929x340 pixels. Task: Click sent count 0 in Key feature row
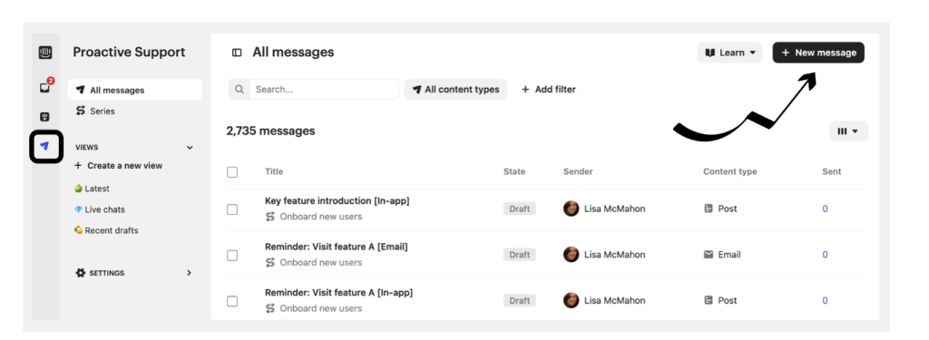[x=825, y=209]
